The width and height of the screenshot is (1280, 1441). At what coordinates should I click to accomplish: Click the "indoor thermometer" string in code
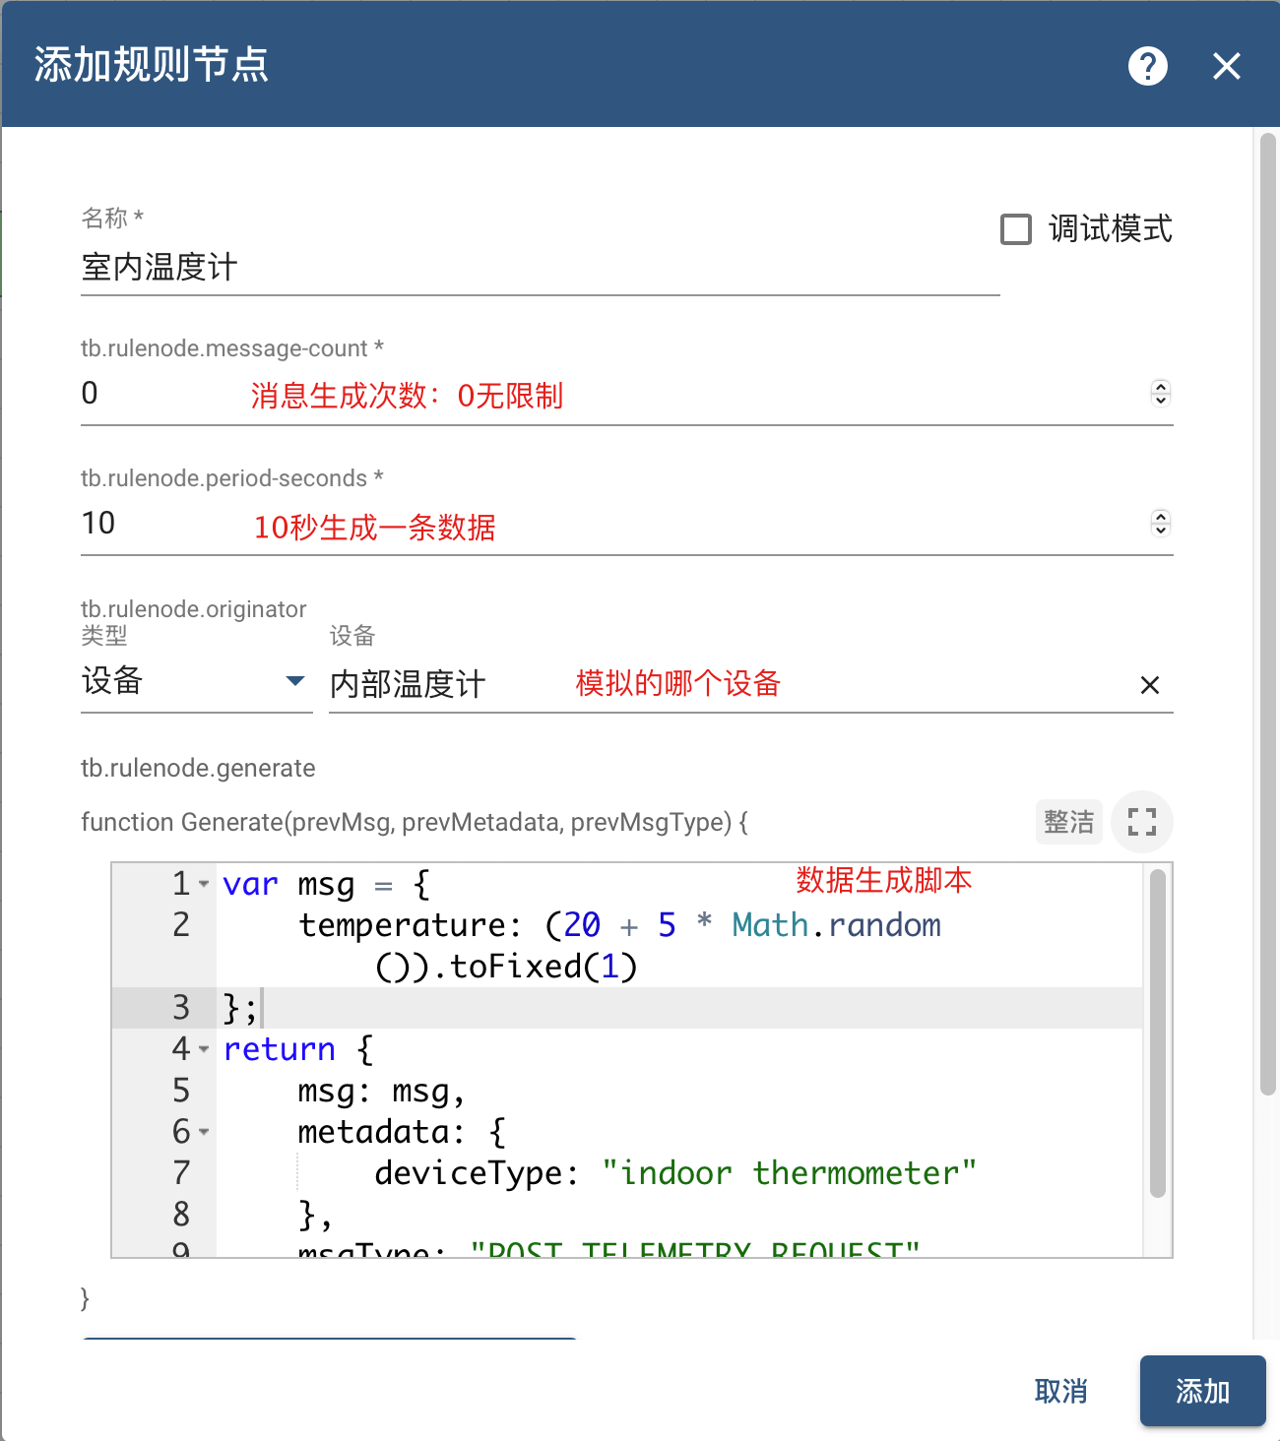pos(789,1173)
